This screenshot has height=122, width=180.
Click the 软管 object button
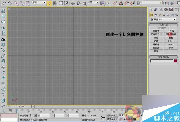156,51
